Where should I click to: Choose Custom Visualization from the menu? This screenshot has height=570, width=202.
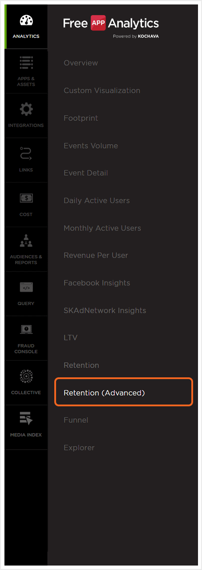pyautogui.click(x=102, y=91)
